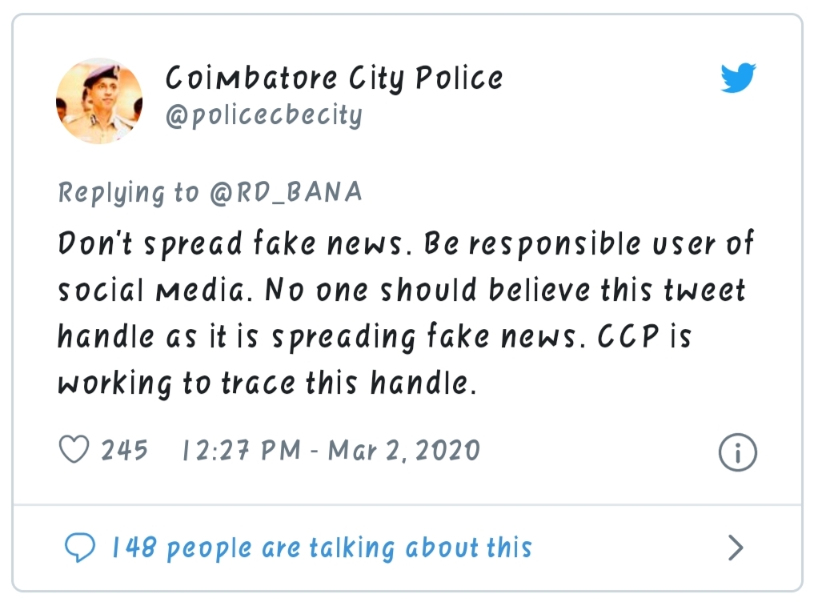Click the line starting 'social media. No one'
This screenshot has width=822, height=606.
(402, 290)
